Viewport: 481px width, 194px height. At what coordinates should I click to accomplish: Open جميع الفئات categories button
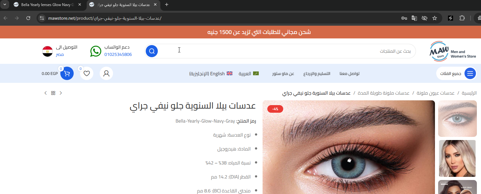[456, 74]
